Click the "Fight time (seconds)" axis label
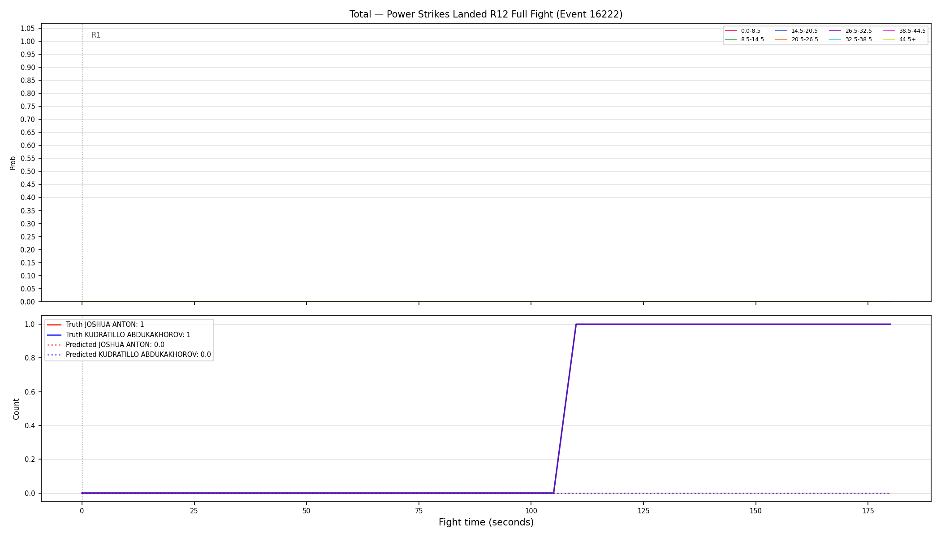941x538 pixels. tap(486, 522)
